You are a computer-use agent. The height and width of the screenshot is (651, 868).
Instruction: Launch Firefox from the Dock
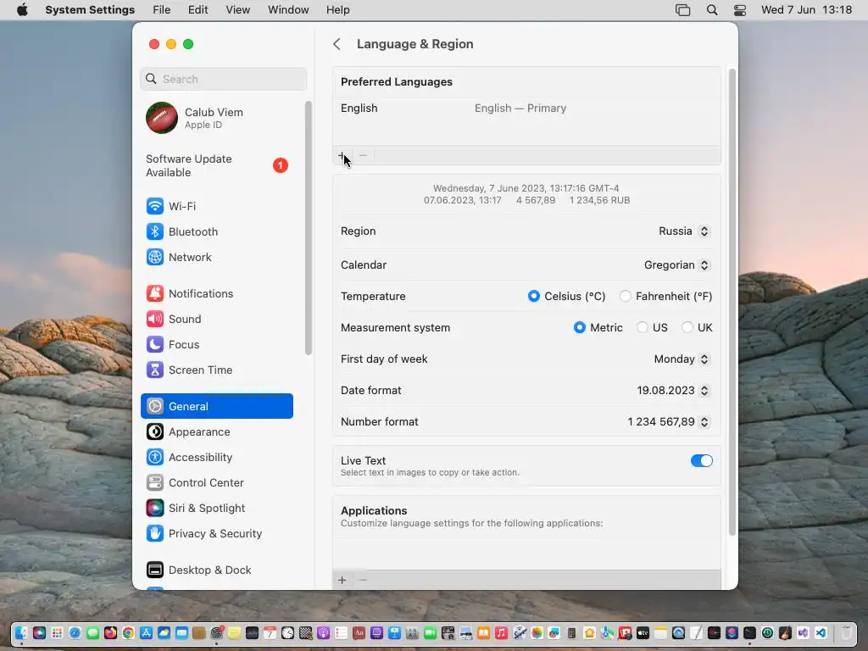[x=110, y=632]
